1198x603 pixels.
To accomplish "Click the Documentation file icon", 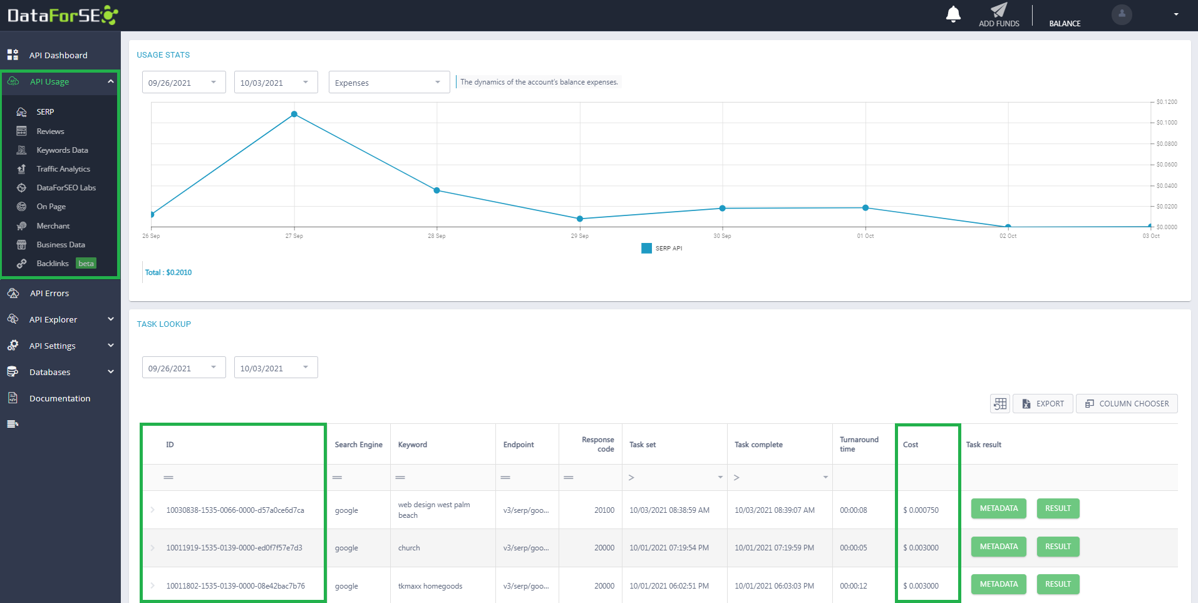I will coord(13,398).
